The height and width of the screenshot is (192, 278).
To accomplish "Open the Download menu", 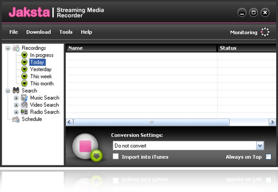I will click(x=39, y=32).
